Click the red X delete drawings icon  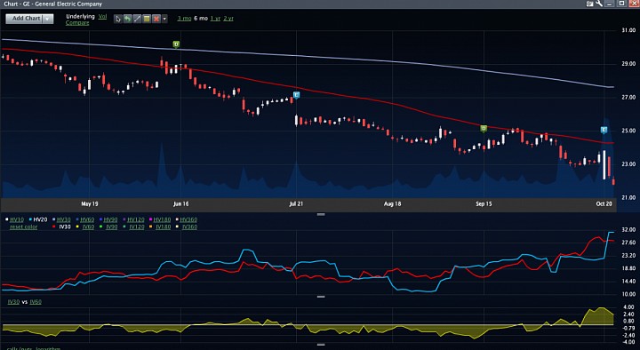pos(156,19)
